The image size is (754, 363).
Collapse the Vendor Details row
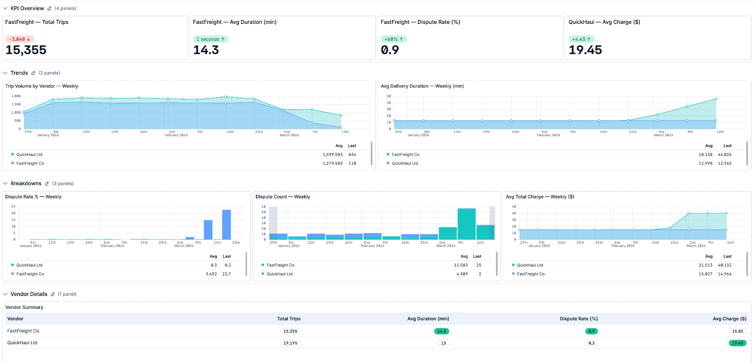pos(6,294)
